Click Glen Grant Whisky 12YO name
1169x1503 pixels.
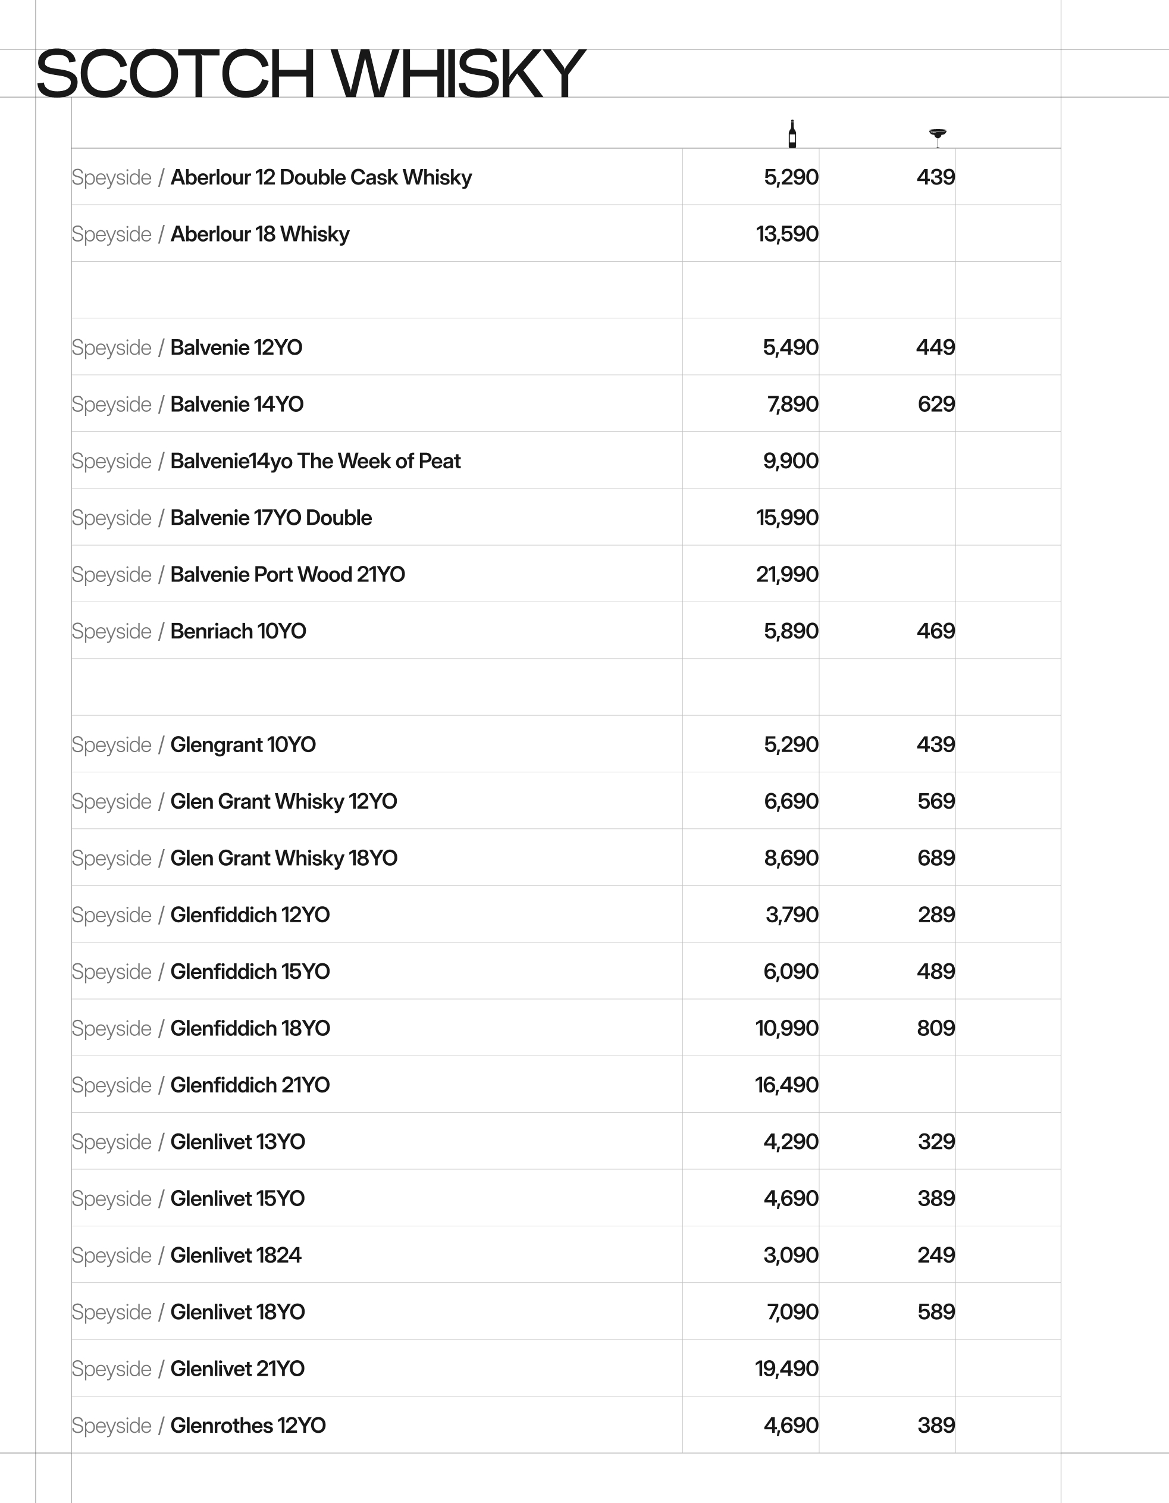284,801
